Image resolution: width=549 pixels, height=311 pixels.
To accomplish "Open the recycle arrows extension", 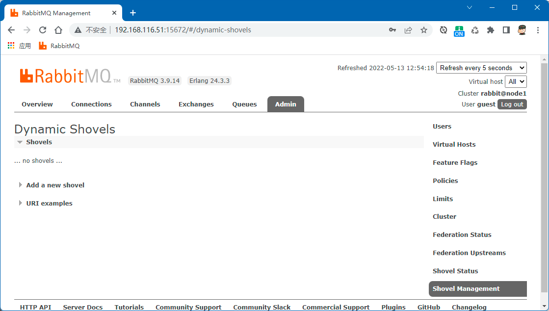I will coord(475,30).
